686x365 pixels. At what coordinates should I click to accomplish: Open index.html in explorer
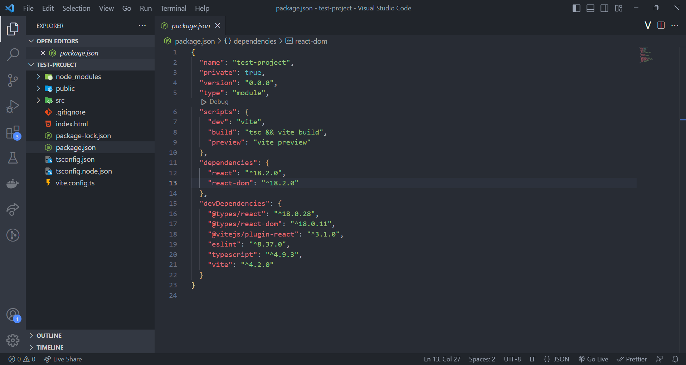tap(90, 124)
